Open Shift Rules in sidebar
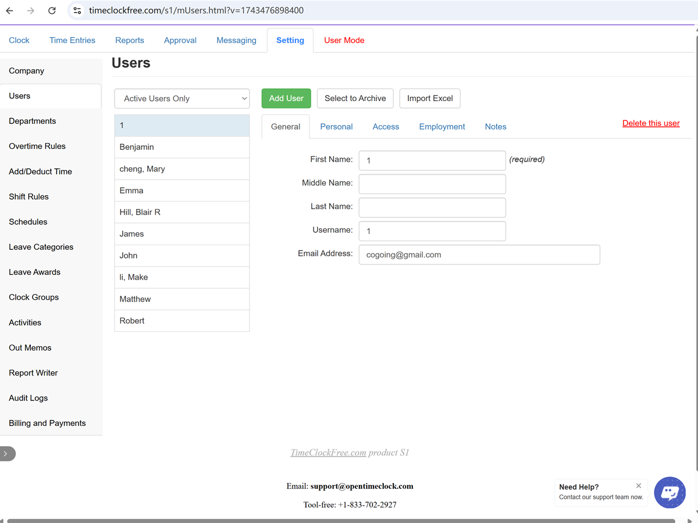This screenshot has width=698, height=523. click(51, 196)
